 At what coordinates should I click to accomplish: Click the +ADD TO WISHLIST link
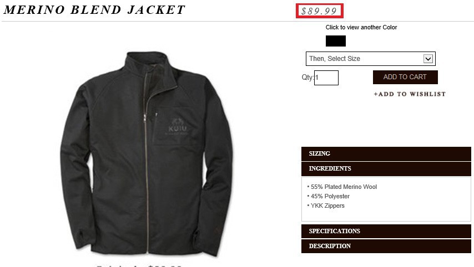pos(410,94)
